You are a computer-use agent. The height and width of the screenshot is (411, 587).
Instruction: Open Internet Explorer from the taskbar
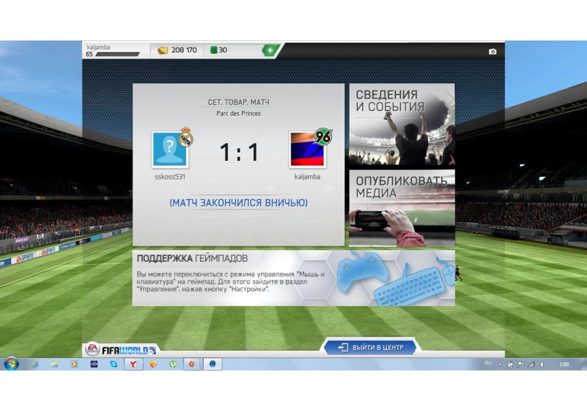tap(35, 364)
